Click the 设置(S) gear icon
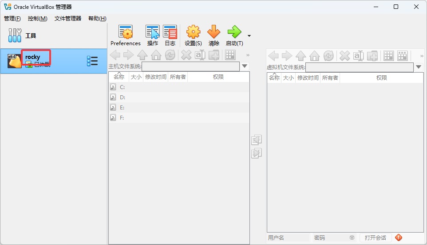The height and width of the screenshot is (245, 427). point(193,35)
